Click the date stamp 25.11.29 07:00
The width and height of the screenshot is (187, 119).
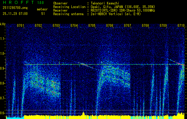point(15,14)
